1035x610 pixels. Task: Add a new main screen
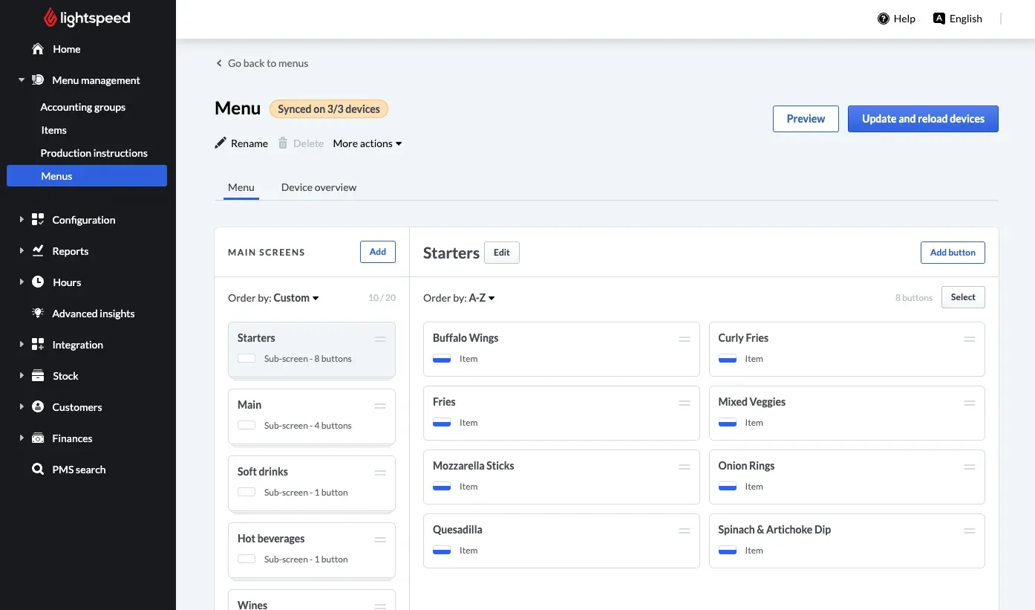pos(378,252)
